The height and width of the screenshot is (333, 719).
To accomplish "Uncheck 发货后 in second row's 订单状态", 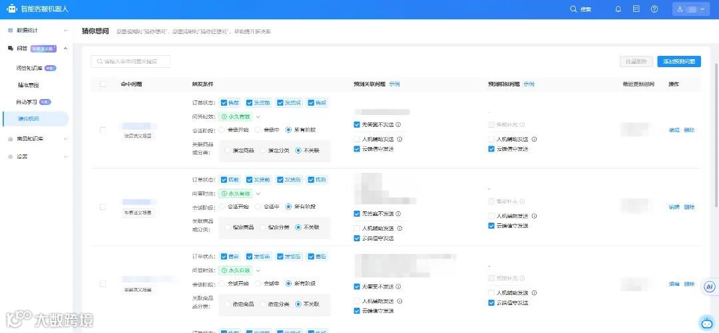I will pos(280,180).
